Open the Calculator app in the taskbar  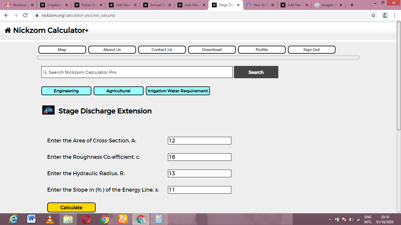159,219
